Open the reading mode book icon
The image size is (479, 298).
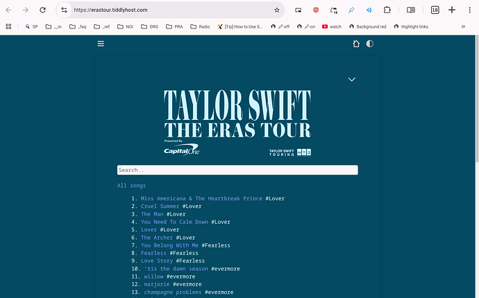coord(411,10)
